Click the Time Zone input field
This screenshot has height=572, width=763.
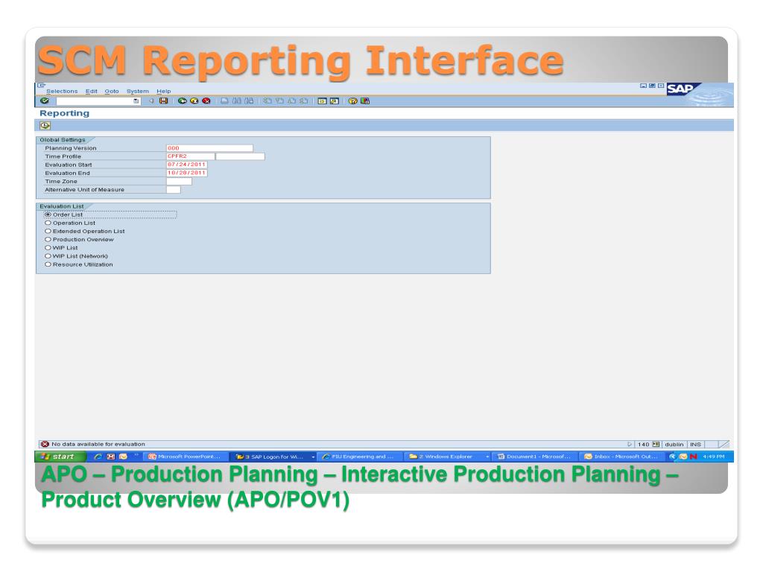(x=179, y=182)
